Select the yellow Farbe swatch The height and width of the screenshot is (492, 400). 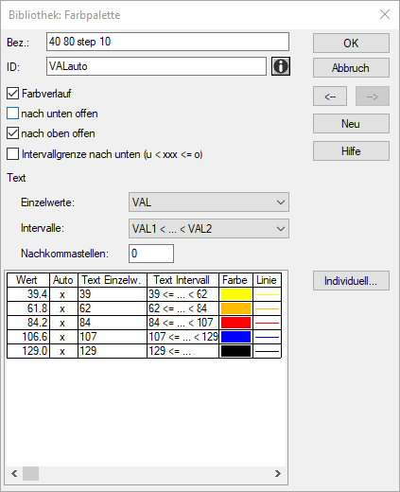tap(235, 294)
